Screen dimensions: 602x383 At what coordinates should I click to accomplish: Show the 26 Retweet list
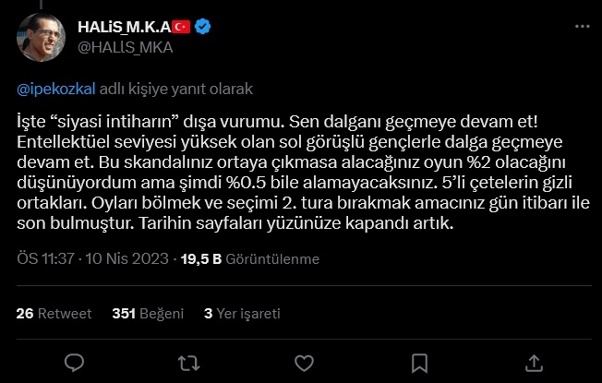pyautogui.click(x=54, y=313)
